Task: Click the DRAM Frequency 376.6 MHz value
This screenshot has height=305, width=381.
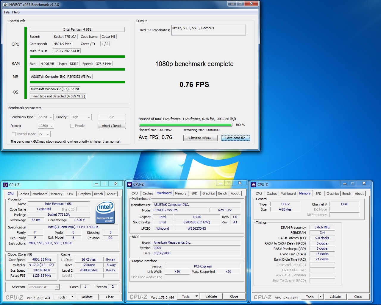Action: [322, 227]
